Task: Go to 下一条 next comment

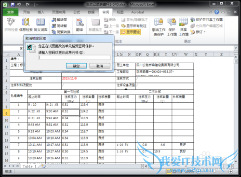Action: pyautogui.click(x=111, y=32)
